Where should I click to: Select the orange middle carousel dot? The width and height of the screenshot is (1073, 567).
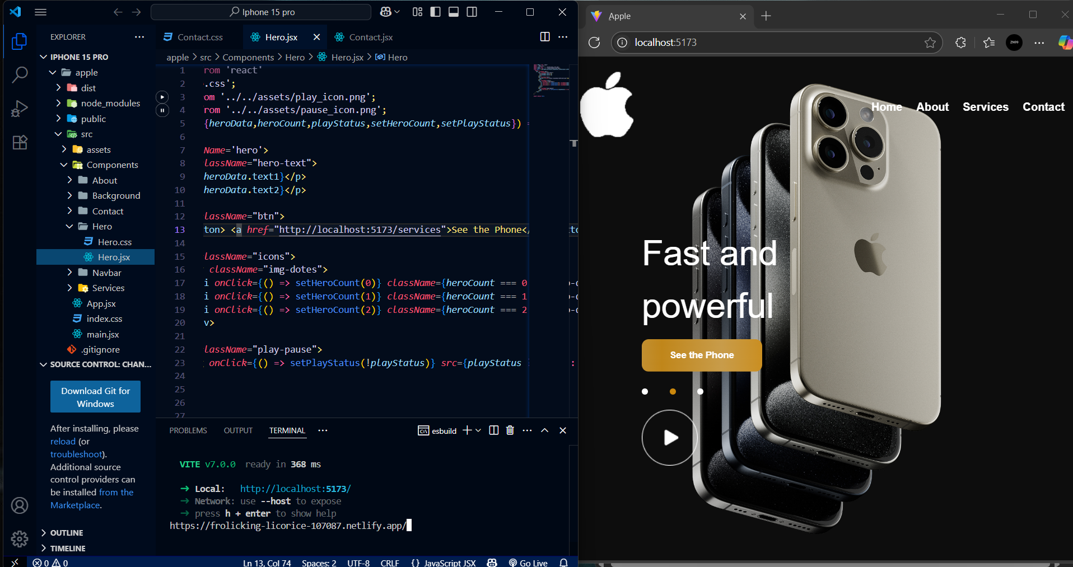(673, 392)
